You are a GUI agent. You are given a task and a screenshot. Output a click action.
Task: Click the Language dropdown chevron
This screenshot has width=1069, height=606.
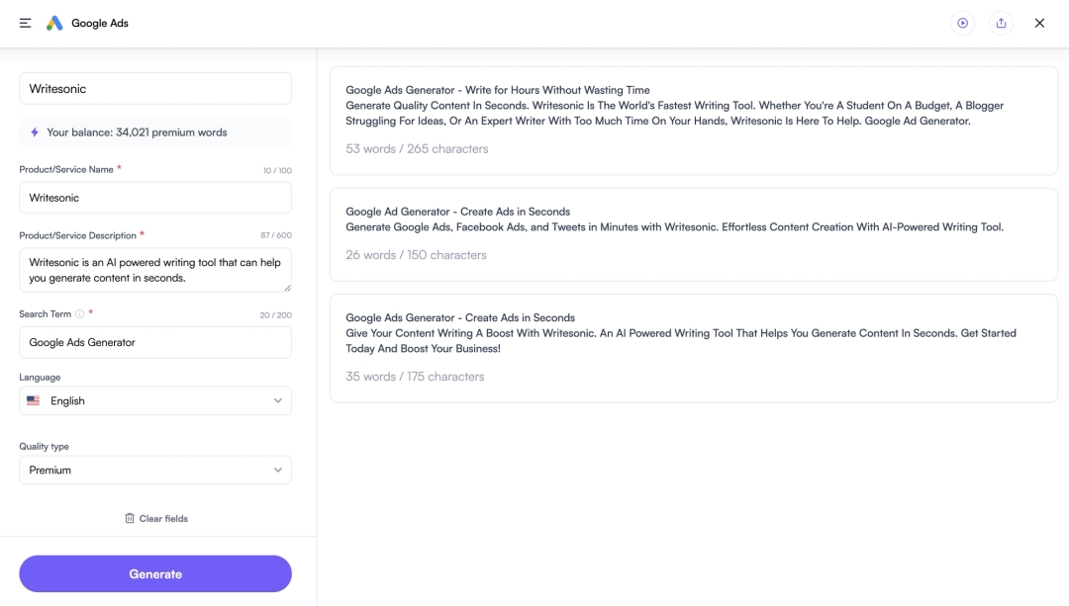click(x=277, y=400)
